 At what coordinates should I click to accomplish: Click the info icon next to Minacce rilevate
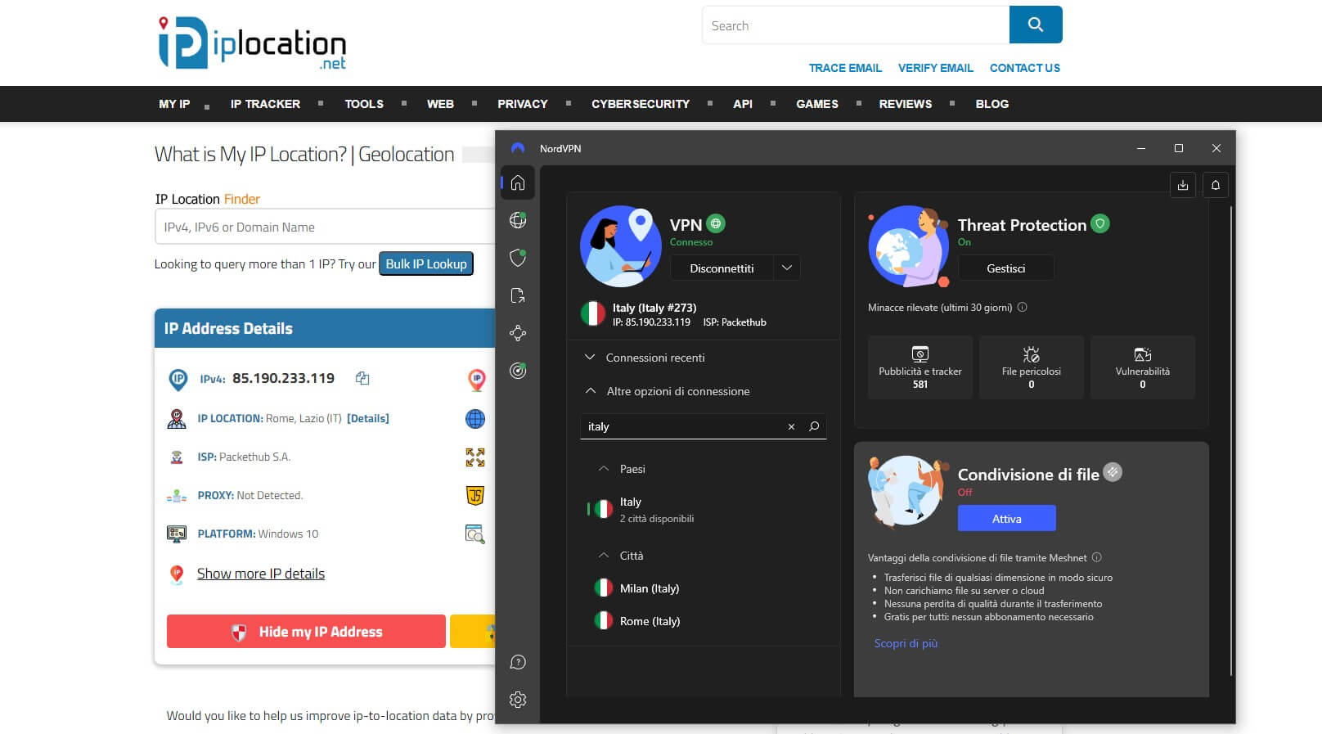pyautogui.click(x=1023, y=308)
